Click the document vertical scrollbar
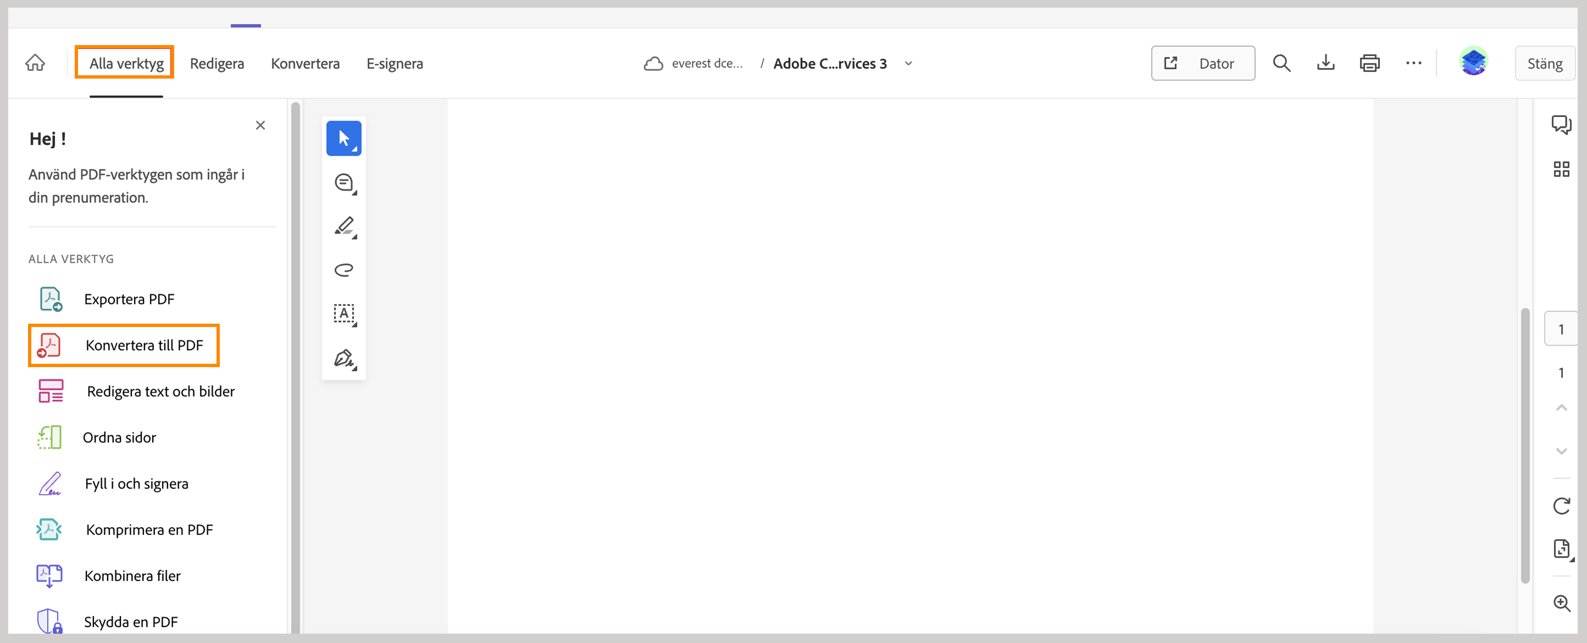Image resolution: width=1587 pixels, height=643 pixels. click(x=1525, y=445)
